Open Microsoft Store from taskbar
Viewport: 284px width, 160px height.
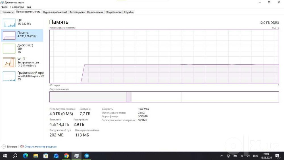pyautogui.click(x=46, y=156)
